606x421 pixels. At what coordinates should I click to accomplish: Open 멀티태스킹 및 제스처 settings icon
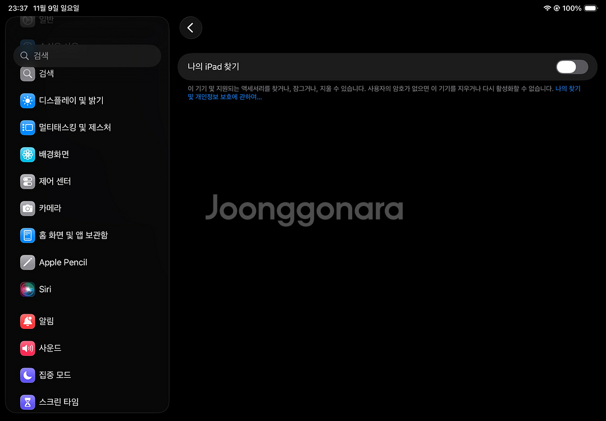(x=28, y=127)
